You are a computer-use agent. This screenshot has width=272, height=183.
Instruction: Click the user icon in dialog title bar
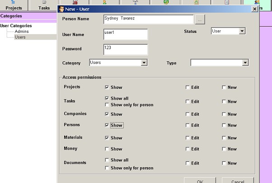pos(62,9)
